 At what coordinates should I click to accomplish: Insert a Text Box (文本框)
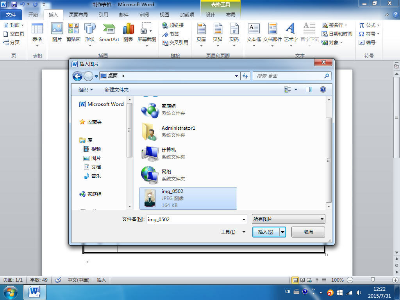click(254, 34)
